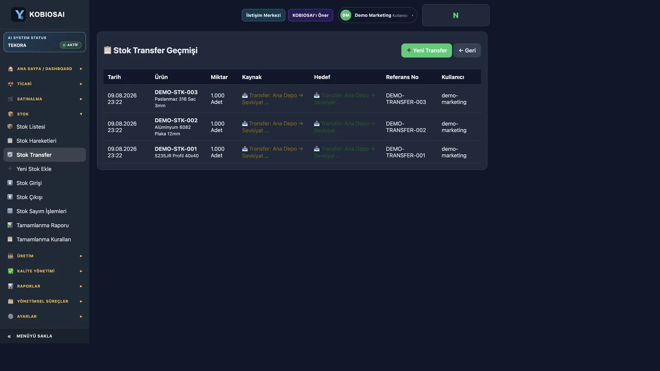The width and height of the screenshot is (660, 371).
Task: Open Tamamlanma Kuralları page
Action: pyautogui.click(x=45, y=239)
